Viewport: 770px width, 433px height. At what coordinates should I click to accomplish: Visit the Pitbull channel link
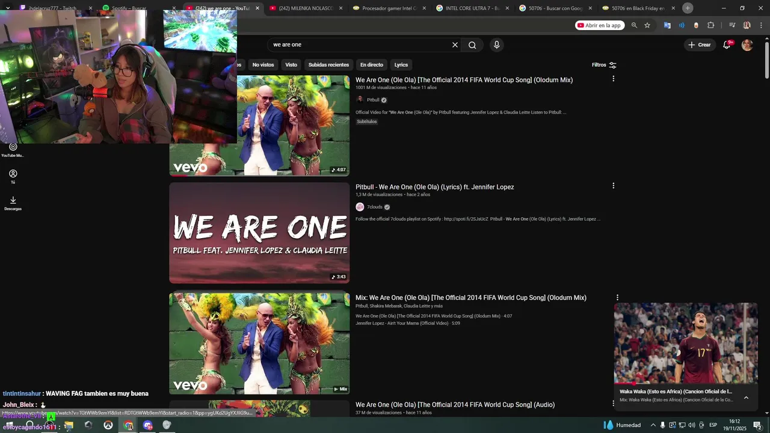pos(373,100)
